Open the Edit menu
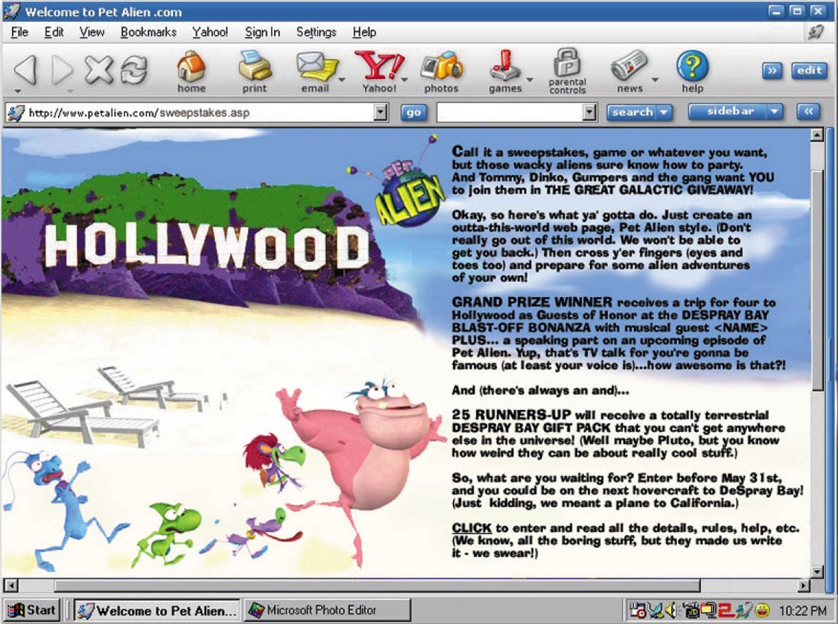Image resolution: width=838 pixels, height=624 pixels. click(54, 32)
